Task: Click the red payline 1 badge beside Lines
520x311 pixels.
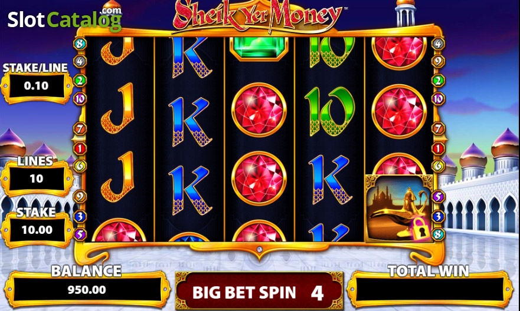Action: tap(80, 148)
